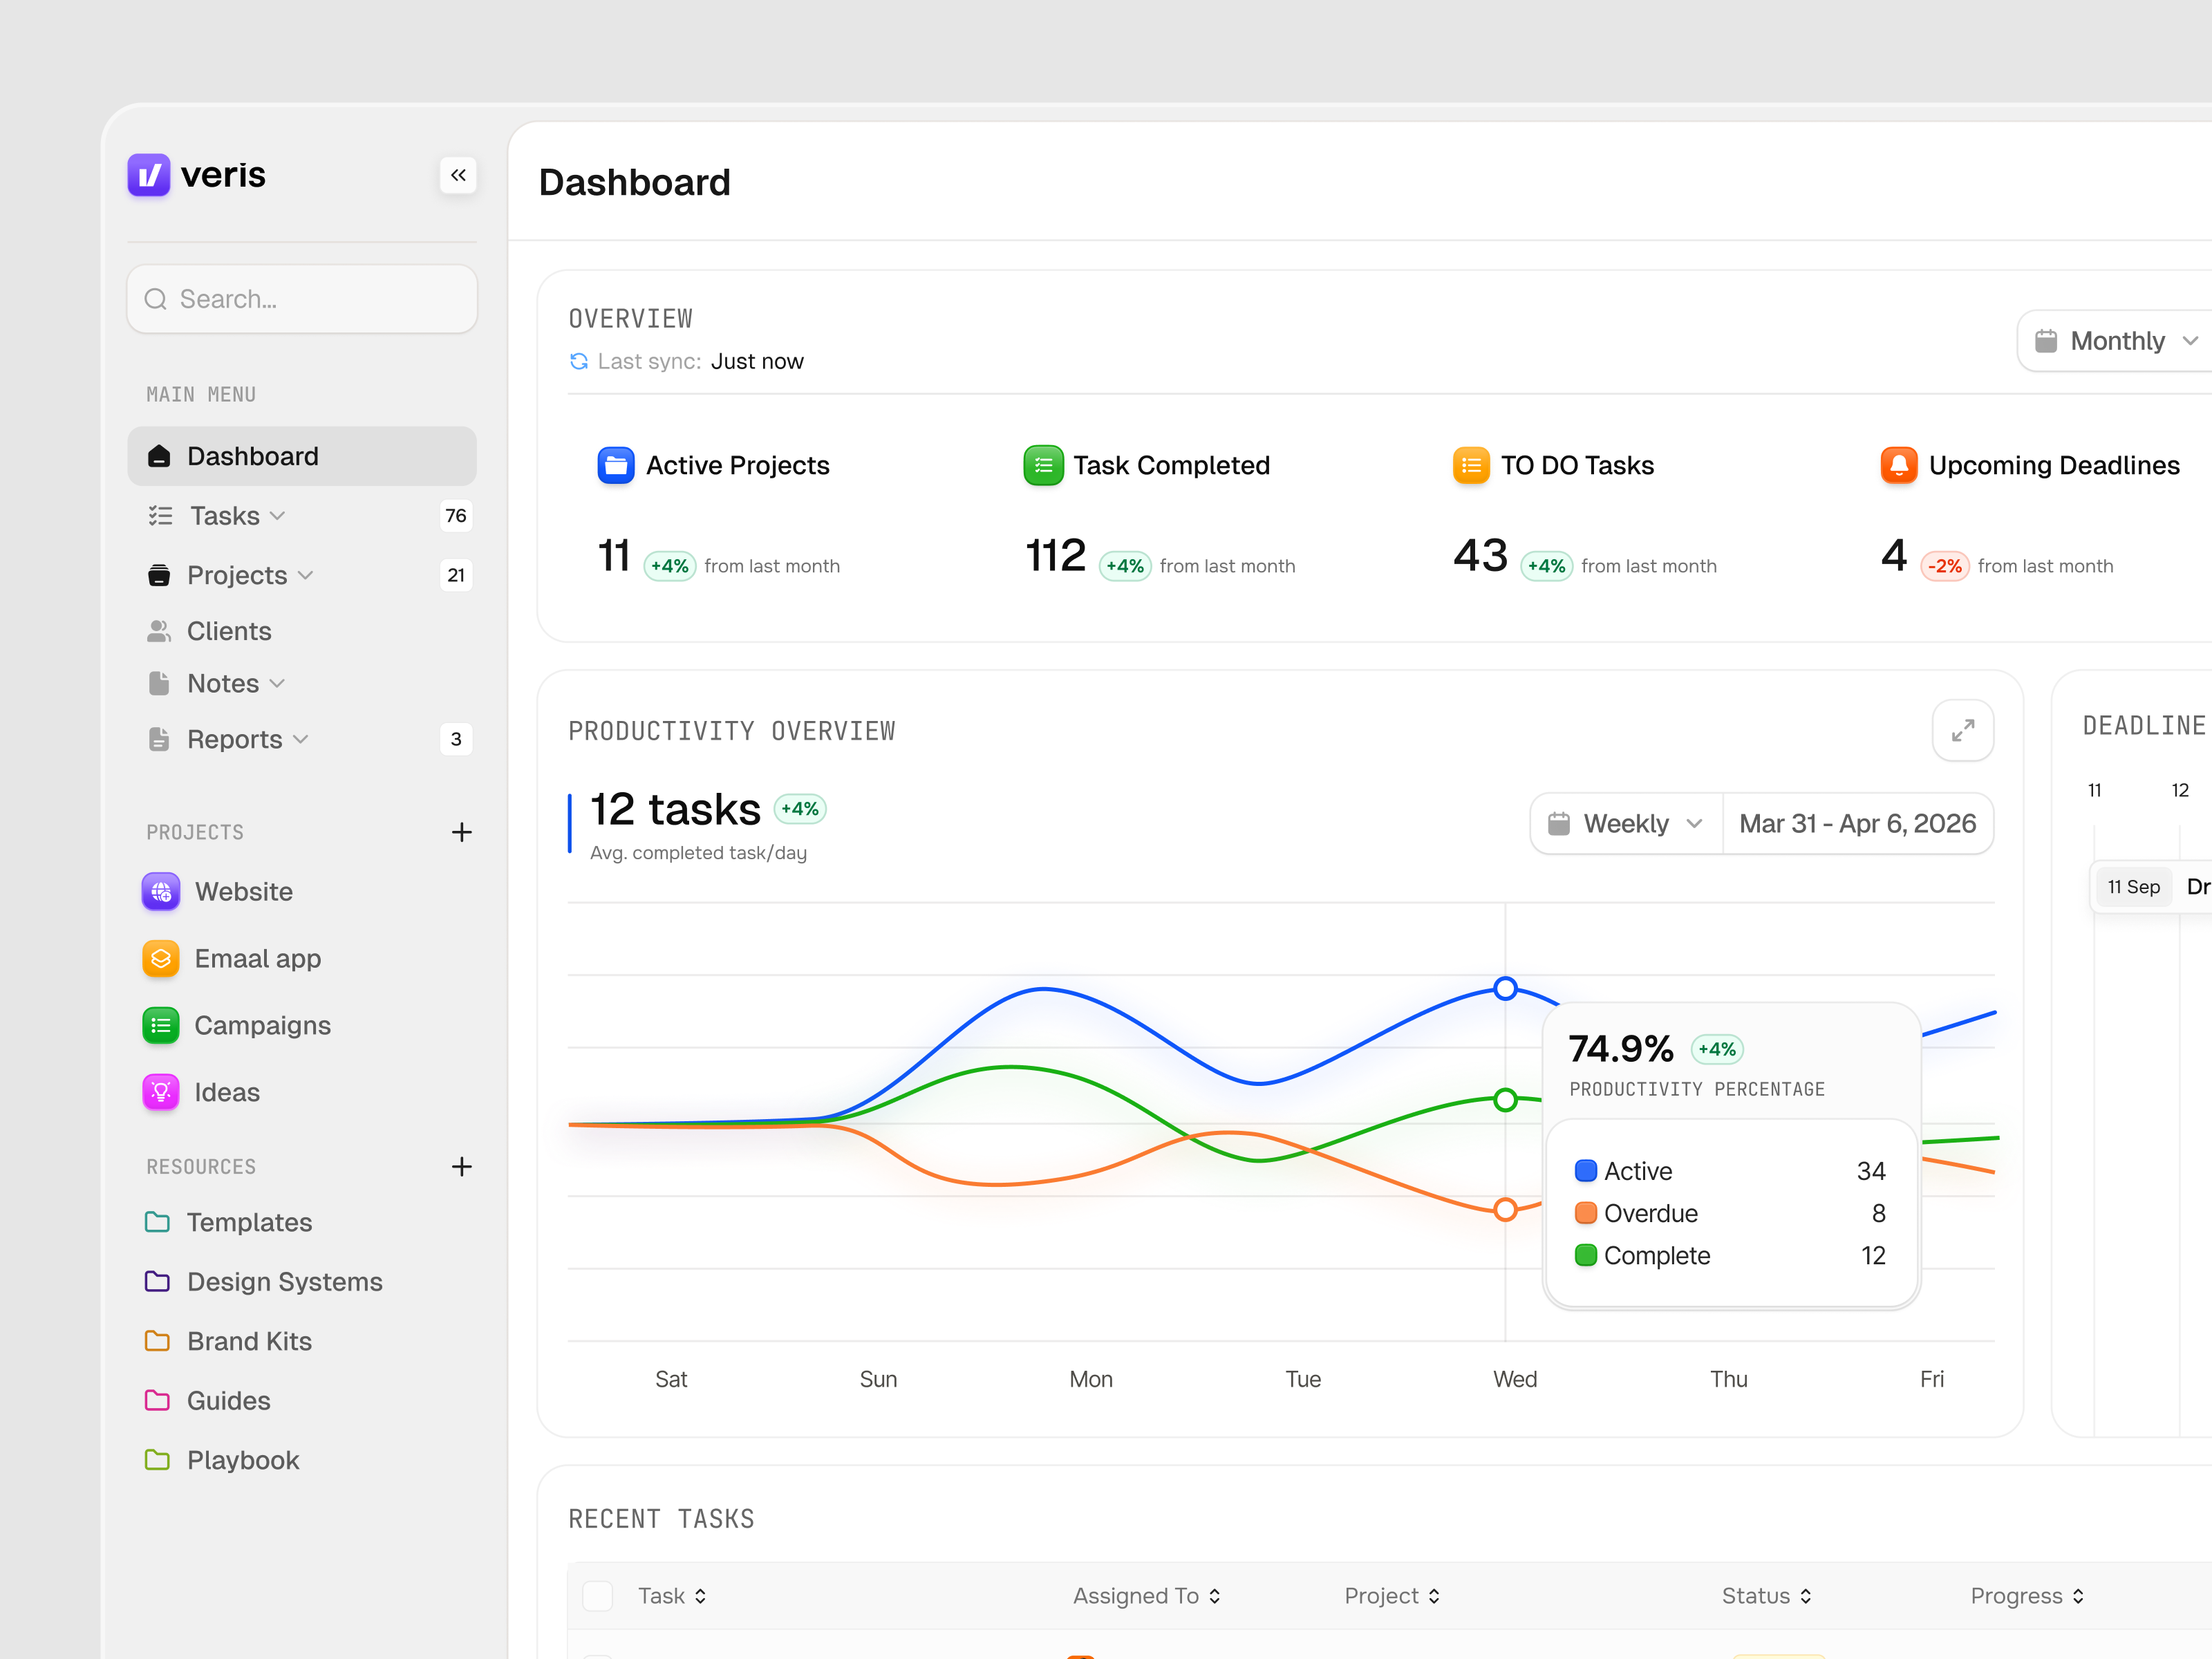2212x1659 pixels.
Task: Sort by the Project column
Action: [1392, 1595]
